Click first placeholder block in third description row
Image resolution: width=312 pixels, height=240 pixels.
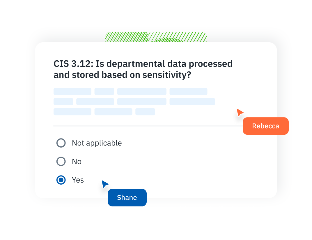(72, 112)
